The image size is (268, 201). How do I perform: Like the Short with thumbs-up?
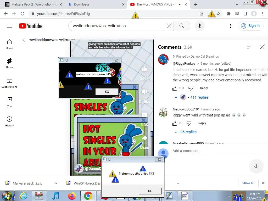tap(144, 69)
